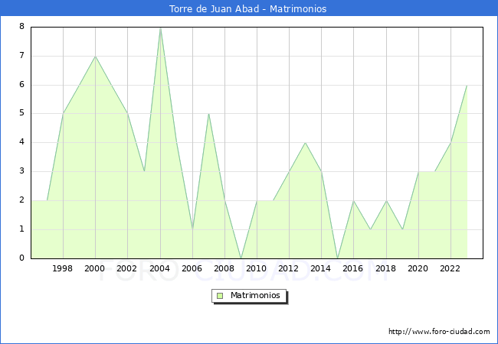
Task: Select the 2000 peak at value 7
Action: coord(95,56)
